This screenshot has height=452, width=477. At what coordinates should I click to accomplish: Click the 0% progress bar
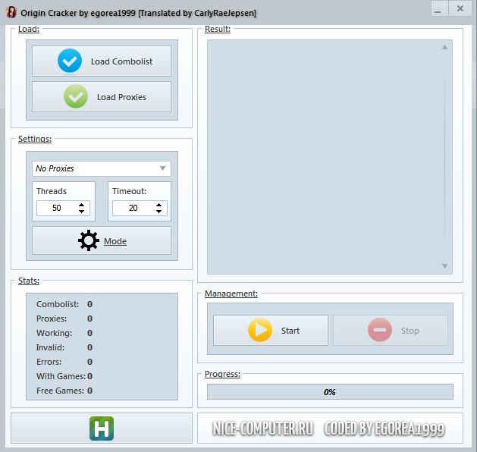tap(330, 392)
